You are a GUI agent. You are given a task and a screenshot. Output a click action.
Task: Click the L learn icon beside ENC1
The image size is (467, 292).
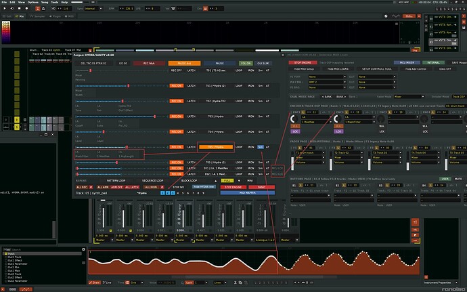point(303,112)
